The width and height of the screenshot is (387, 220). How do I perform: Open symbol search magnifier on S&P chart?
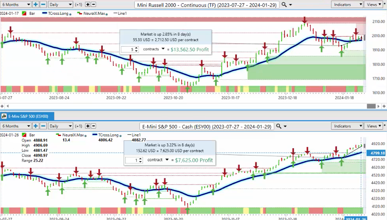coord(278,126)
